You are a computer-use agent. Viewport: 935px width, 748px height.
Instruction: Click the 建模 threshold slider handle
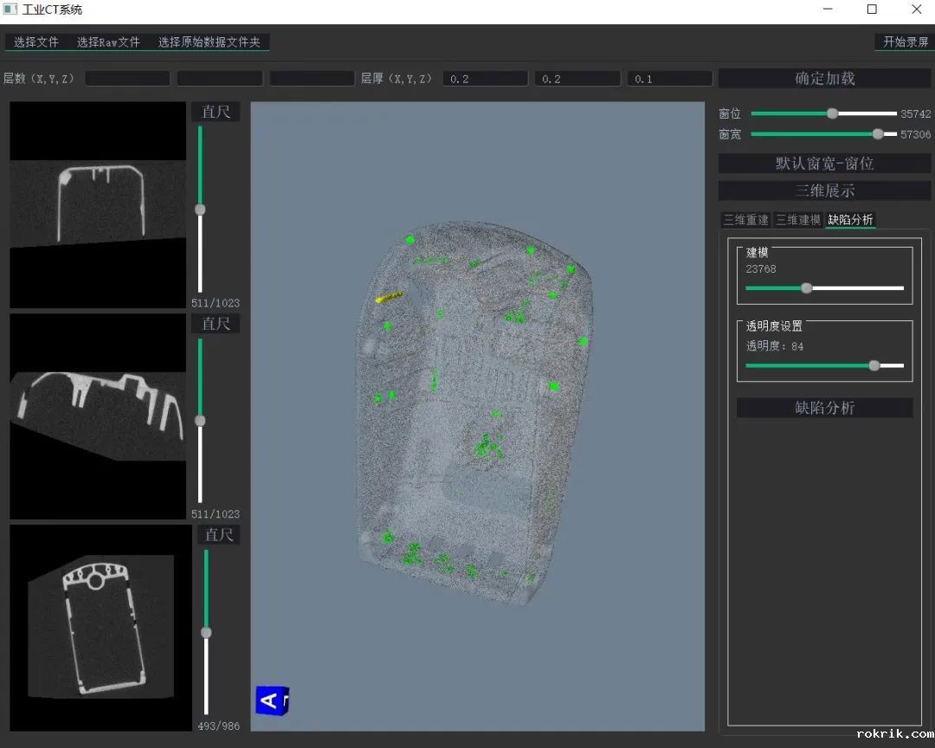806,288
